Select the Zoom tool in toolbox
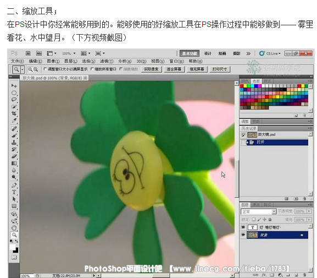 coord(14,235)
